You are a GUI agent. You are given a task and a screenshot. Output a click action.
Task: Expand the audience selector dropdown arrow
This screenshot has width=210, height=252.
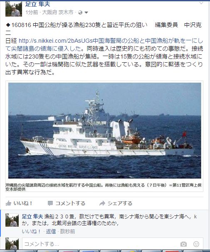[x=86, y=12]
